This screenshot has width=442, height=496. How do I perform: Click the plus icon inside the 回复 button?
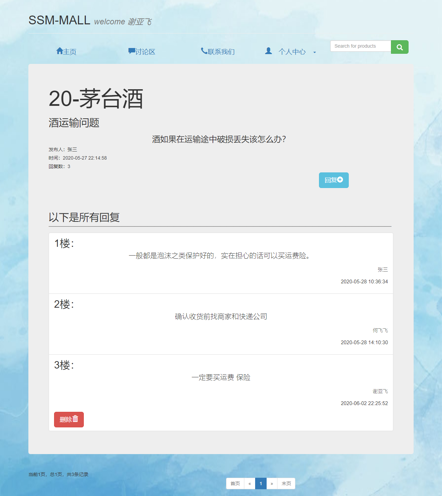(341, 180)
